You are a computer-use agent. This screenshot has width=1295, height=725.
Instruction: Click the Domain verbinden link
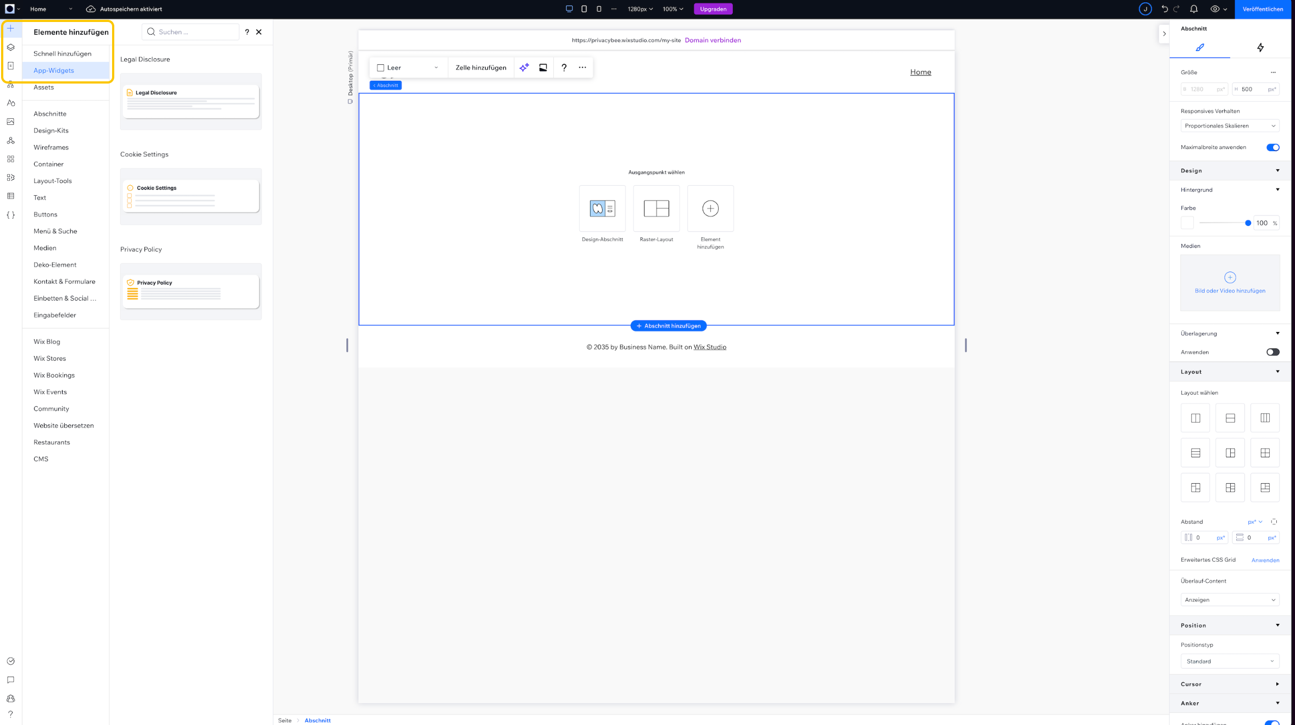pos(713,40)
